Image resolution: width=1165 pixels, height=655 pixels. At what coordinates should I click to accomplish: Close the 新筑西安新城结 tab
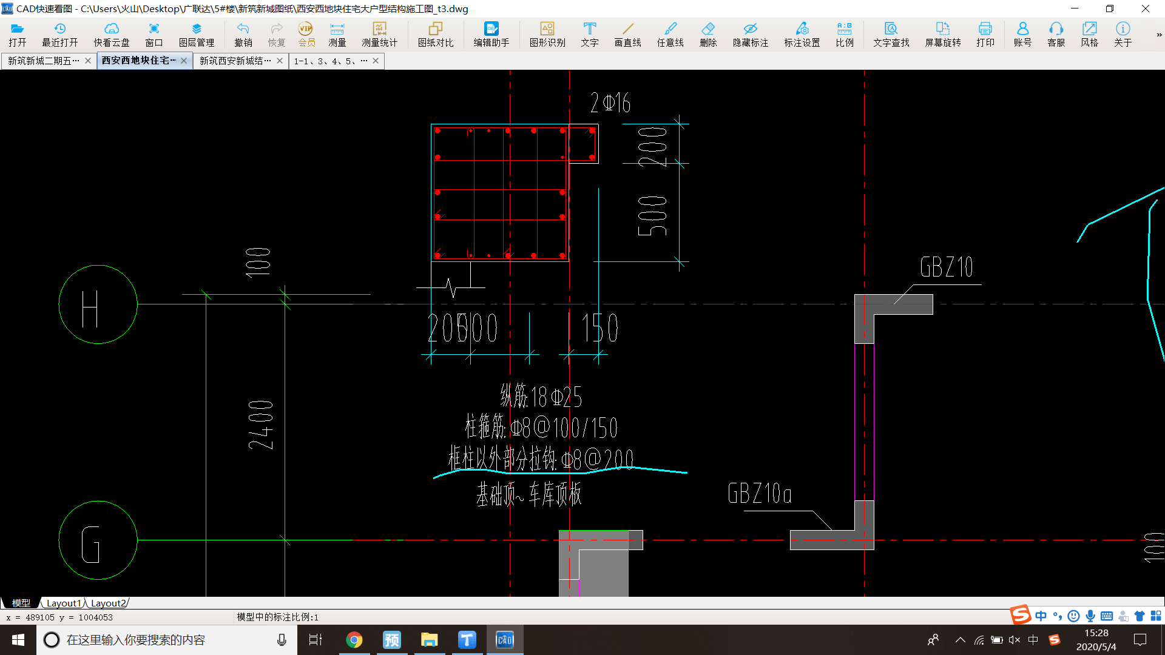(x=280, y=61)
